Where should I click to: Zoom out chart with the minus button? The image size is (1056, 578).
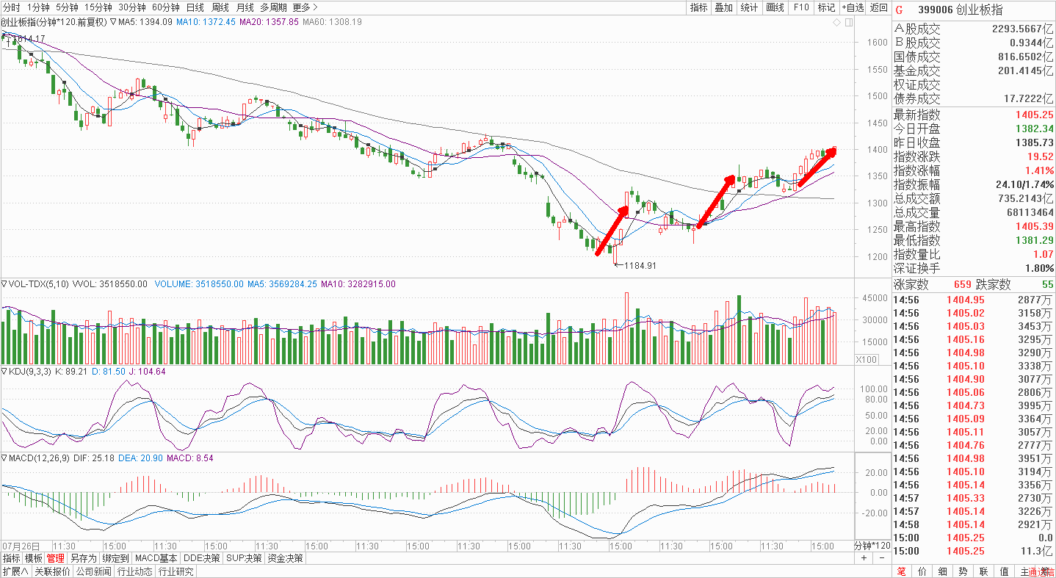[881, 558]
